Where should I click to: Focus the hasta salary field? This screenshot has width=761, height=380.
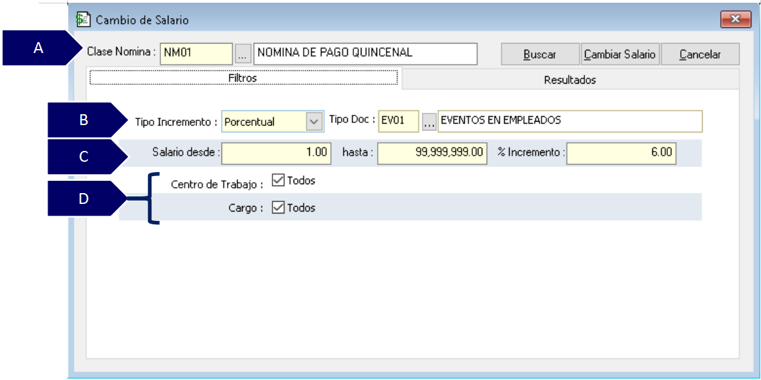click(432, 153)
